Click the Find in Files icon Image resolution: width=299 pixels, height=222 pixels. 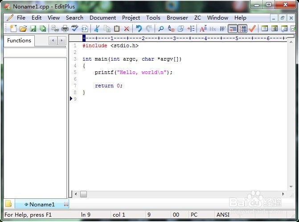pos(181,29)
